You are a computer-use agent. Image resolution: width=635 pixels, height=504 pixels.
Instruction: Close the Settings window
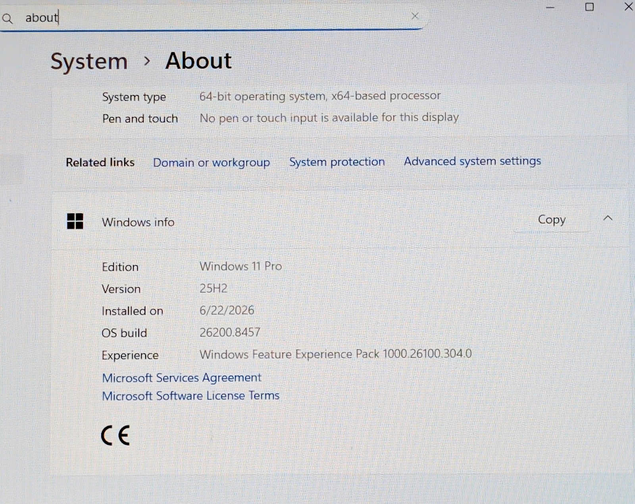(628, 6)
